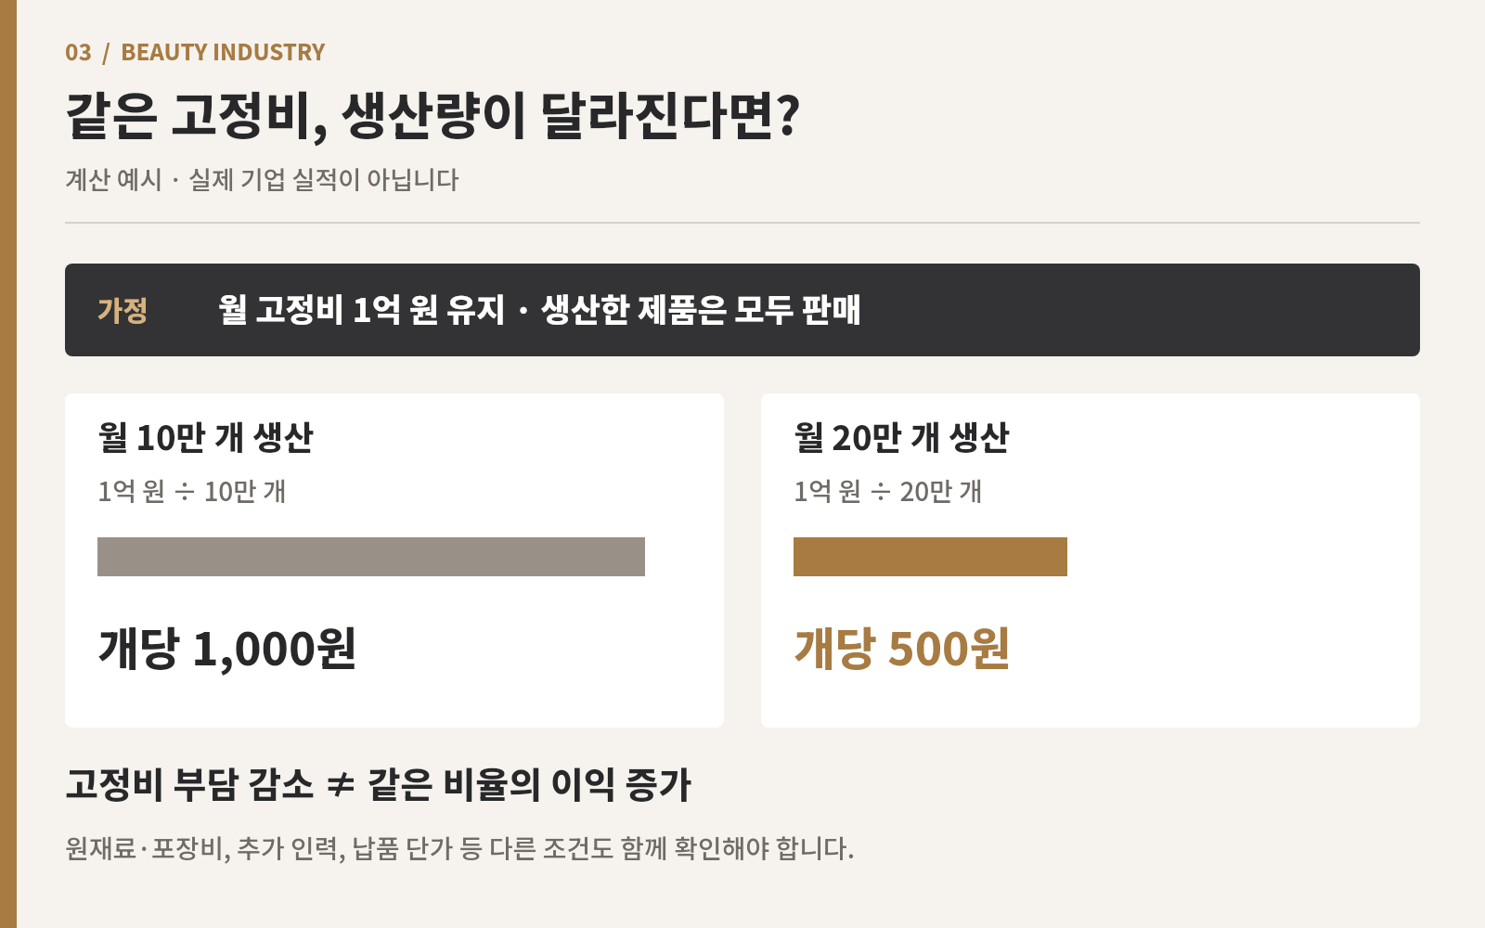Viewport: 1485px width, 928px height.
Task: Click the text 생산한 제품은 모두 판매
Action: click(x=701, y=310)
